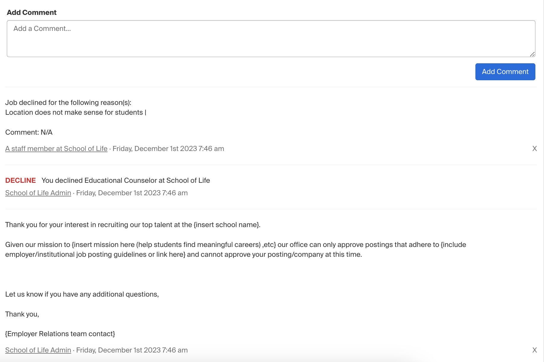Click the Educational Counselor decline message

point(126,180)
